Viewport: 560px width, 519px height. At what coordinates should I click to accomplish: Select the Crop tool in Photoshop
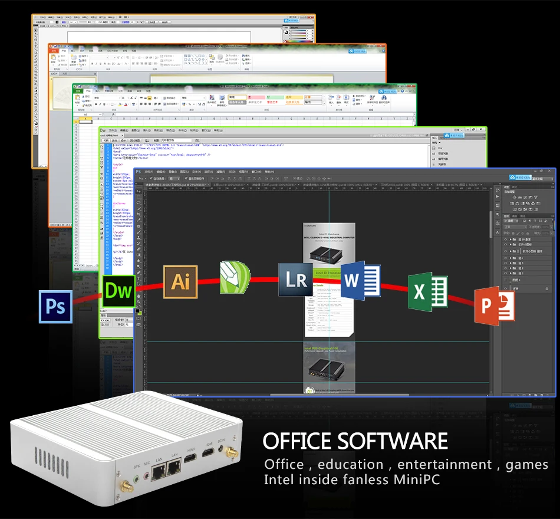pos(139,214)
